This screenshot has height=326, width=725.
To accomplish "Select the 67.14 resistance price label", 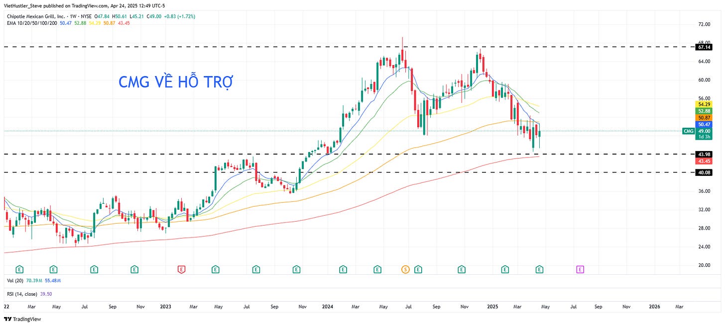I will coord(703,47).
